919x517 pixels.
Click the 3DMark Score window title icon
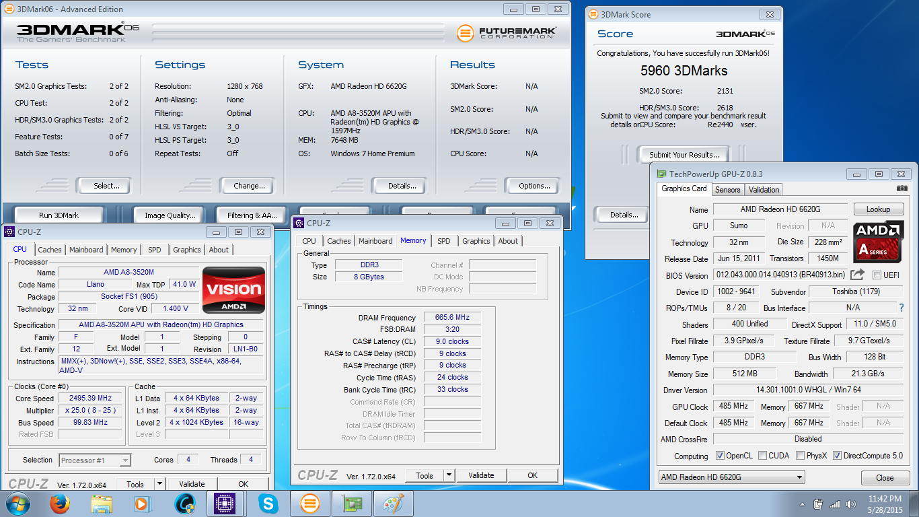click(593, 14)
